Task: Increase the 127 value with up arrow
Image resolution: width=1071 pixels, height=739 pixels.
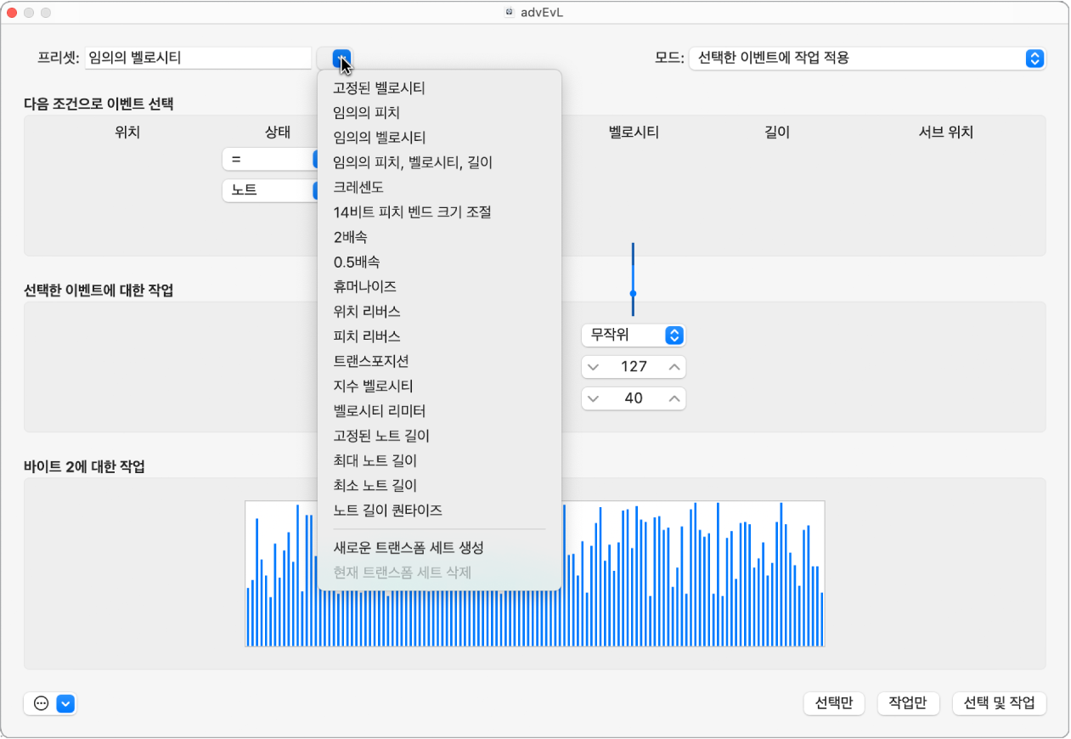Action: 674,367
